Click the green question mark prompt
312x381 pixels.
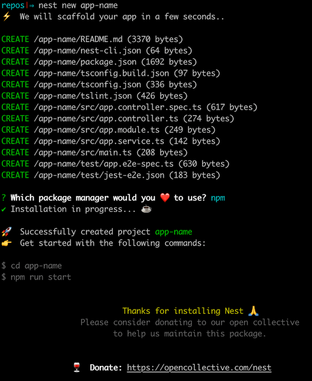[4, 198]
